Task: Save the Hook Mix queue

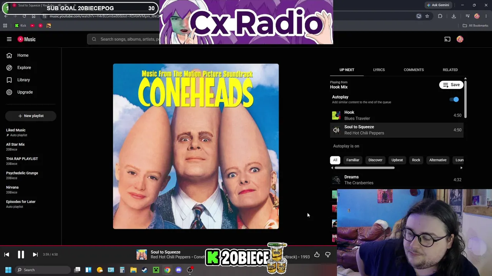Action: 451,85
